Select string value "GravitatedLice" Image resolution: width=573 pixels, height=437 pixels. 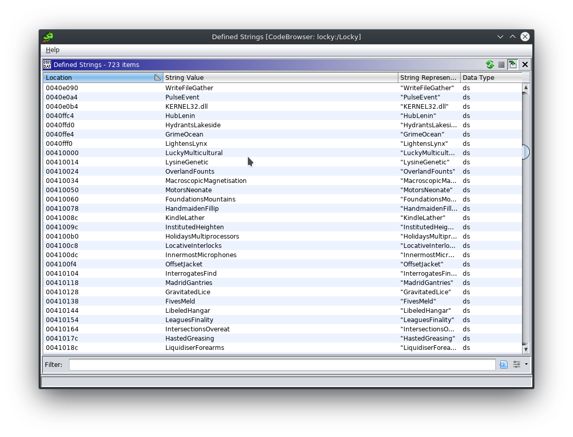coord(188,292)
